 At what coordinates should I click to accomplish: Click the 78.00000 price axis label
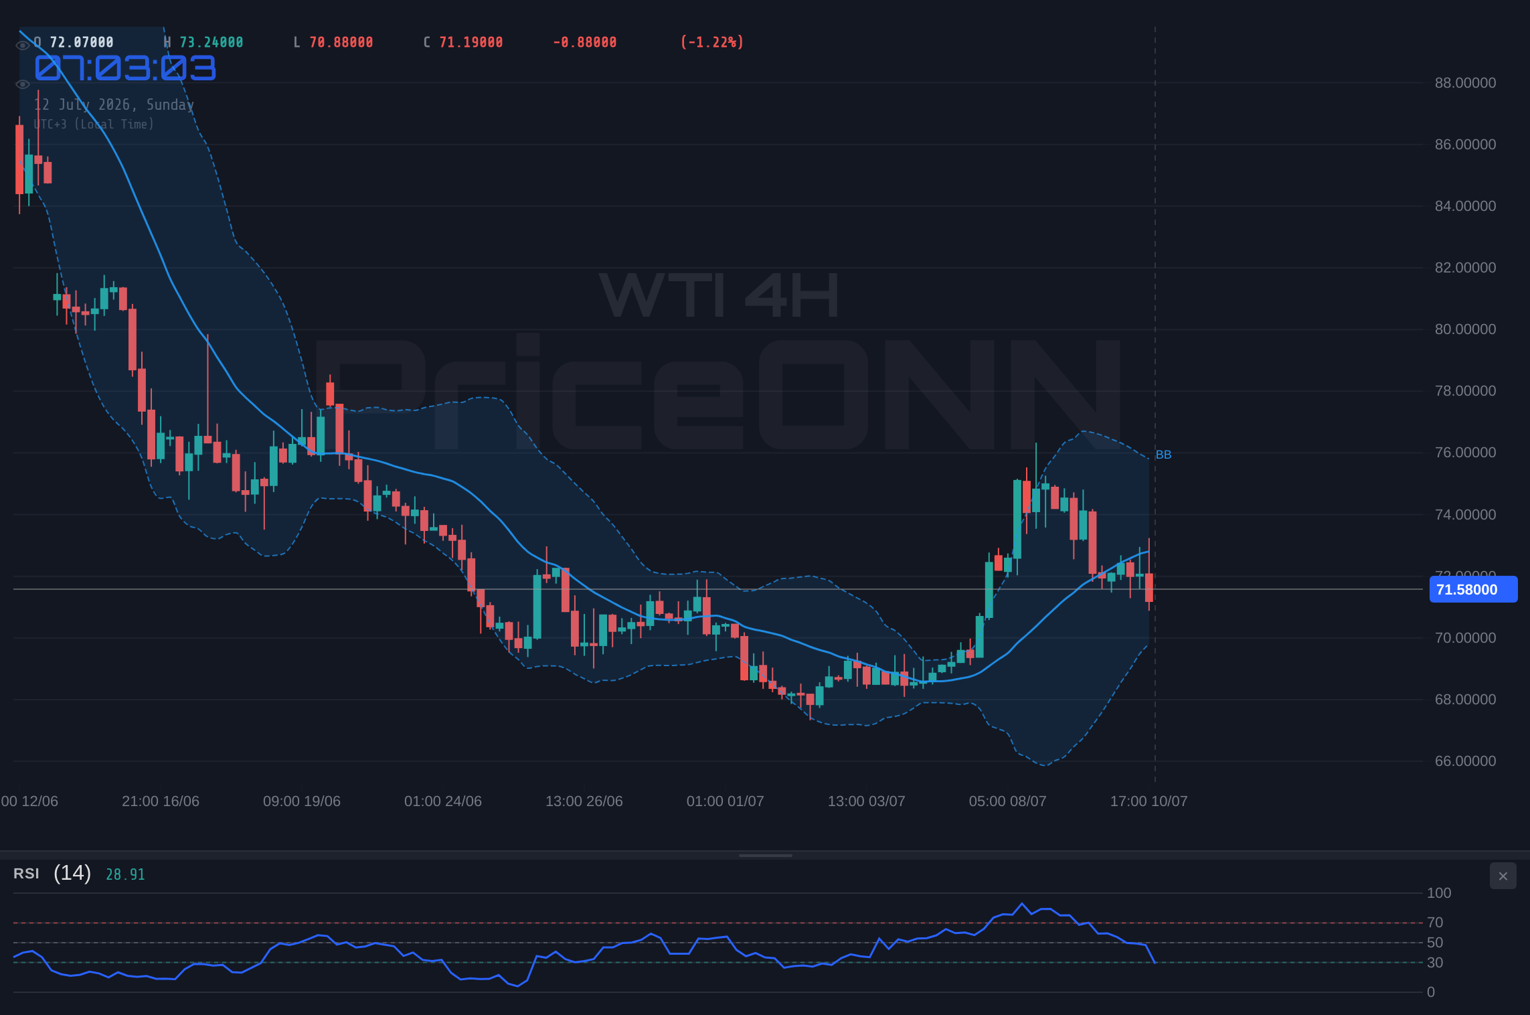pos(1465,391)
